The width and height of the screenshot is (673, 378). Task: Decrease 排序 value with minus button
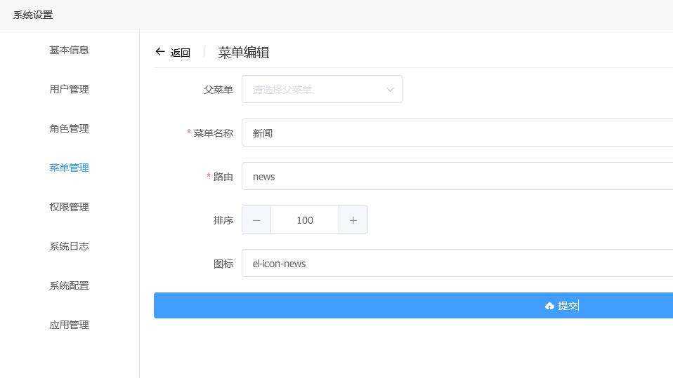tap(256, 220)
